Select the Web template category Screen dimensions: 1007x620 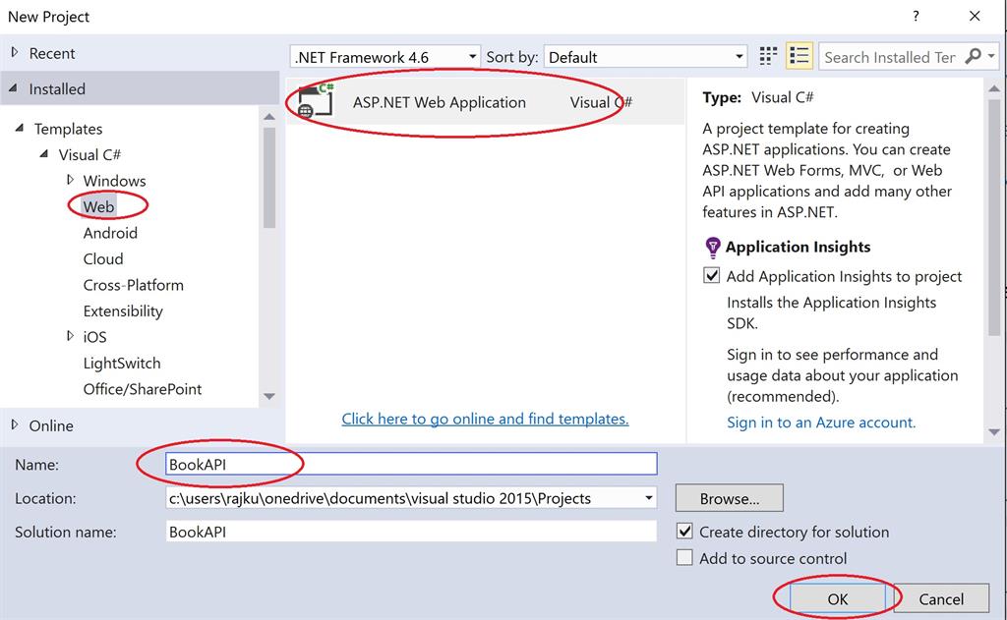(x=99, y=206)
